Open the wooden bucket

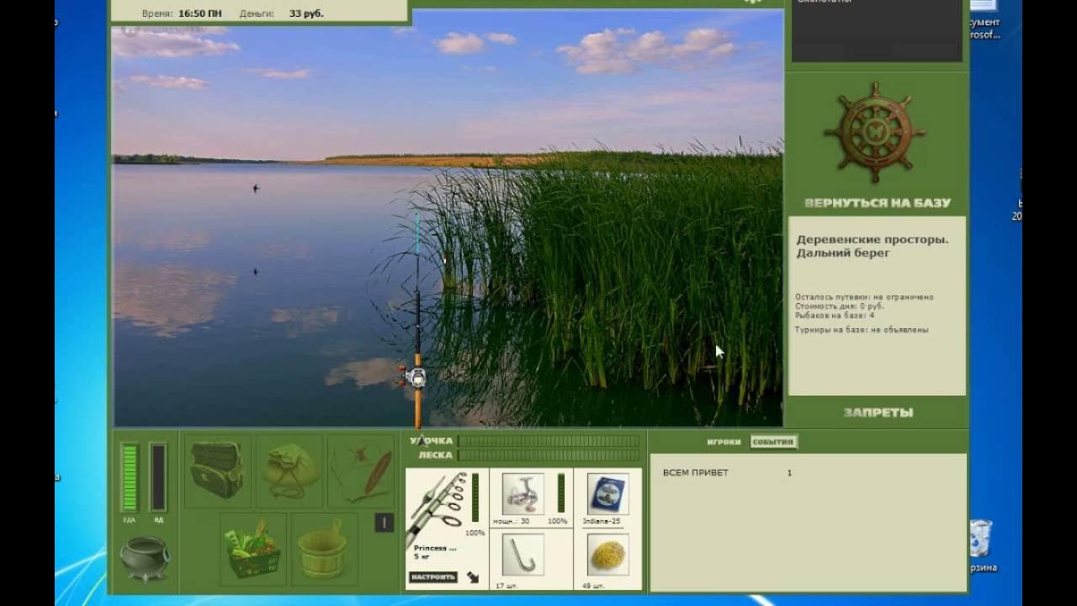point(325,549)
